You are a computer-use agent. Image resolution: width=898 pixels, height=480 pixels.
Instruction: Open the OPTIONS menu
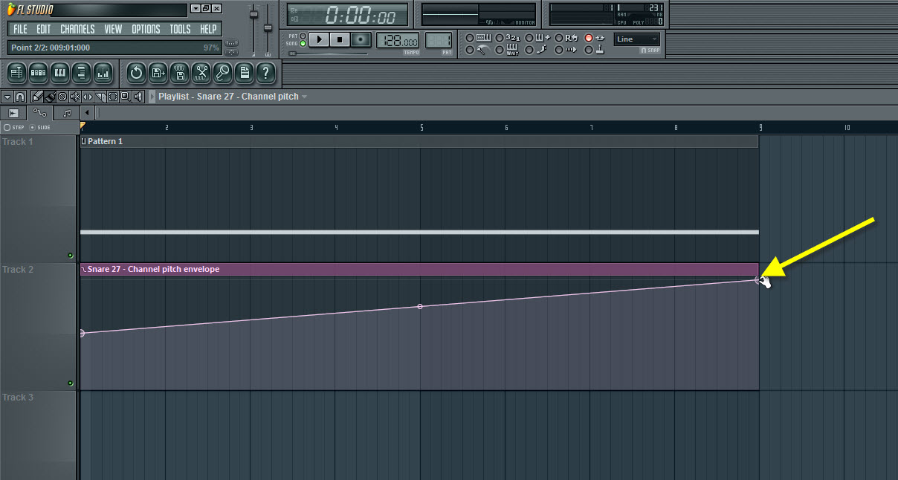pos(146,29)
